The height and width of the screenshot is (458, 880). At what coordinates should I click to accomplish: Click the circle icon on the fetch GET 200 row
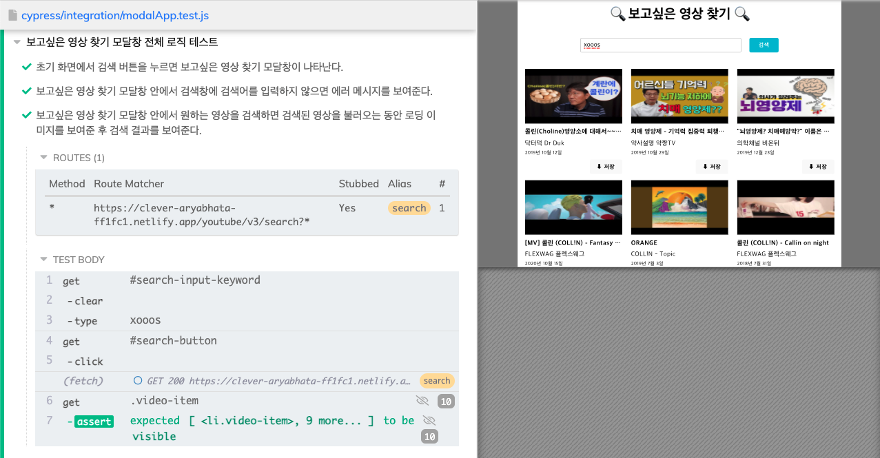tap(138, 381)
